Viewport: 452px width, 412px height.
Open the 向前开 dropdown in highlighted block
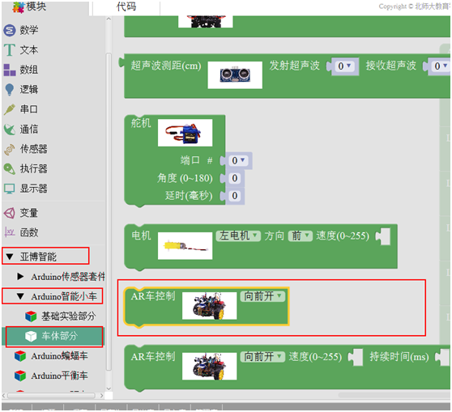click(262, 296)
